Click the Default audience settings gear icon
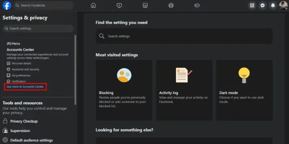289x144 pixels. 5,140
